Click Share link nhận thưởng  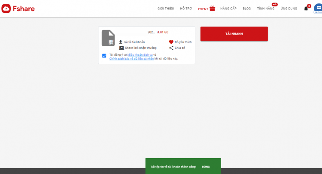[x=141, y=48]
